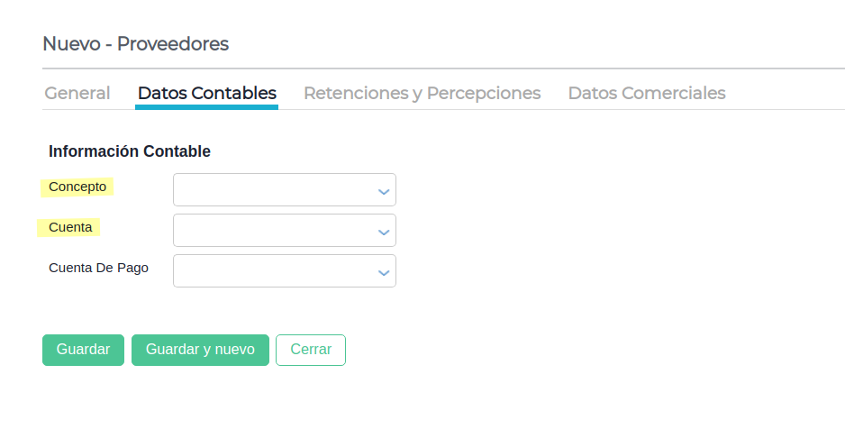Close the form with Cerrar
845x429 pixels.
[311, 350]
